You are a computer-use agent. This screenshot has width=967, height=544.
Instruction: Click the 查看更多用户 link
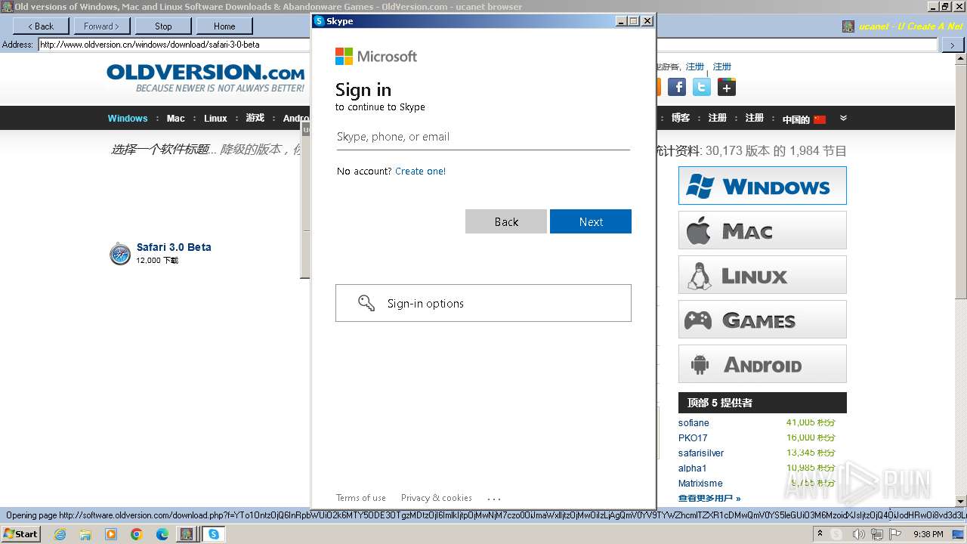[709, 498]
